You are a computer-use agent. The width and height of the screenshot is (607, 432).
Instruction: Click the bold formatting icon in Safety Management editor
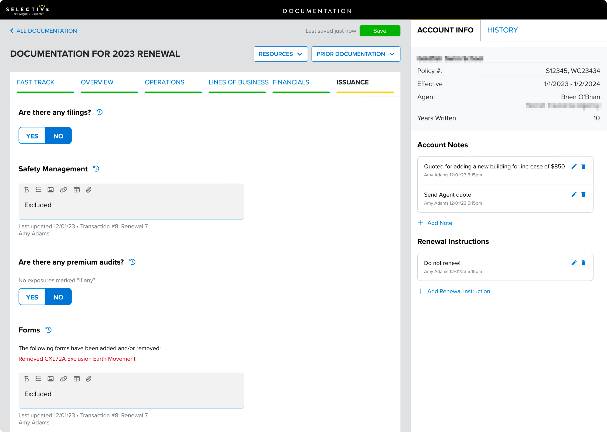point(27,190)
